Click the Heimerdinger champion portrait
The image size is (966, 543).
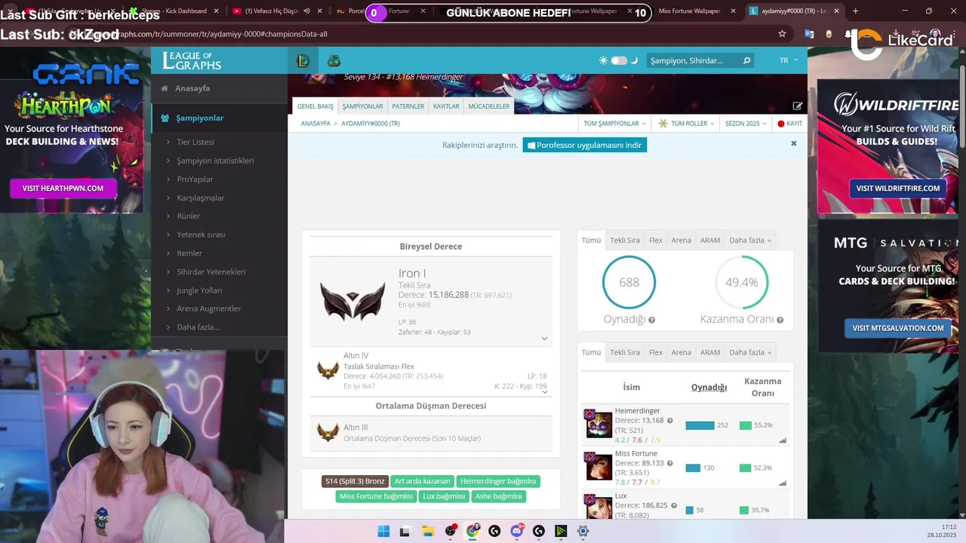click(x=598, y=424)
